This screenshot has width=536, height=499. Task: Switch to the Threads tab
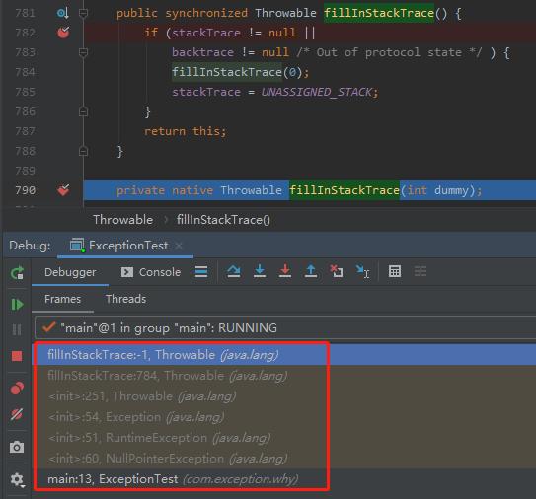coord(125,299)
